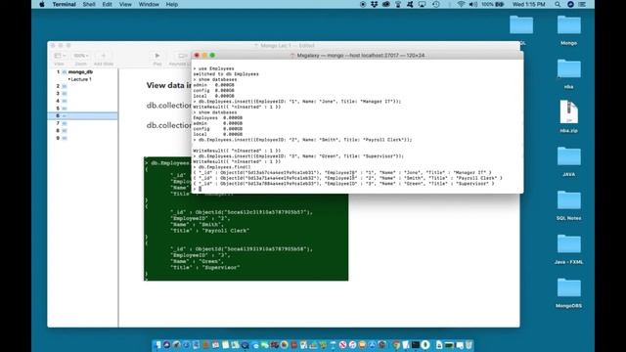626x352 pixels.
Task: Select the green code screenshot on slide
Action: tap(246, 238)
